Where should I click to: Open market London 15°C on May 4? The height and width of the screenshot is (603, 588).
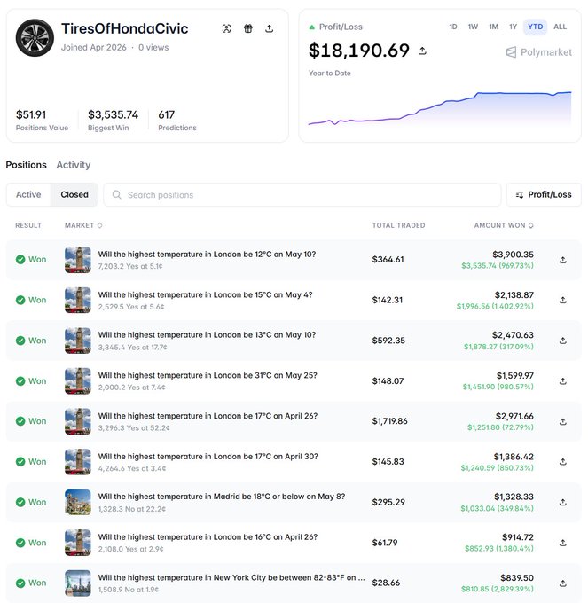point(206,294)
